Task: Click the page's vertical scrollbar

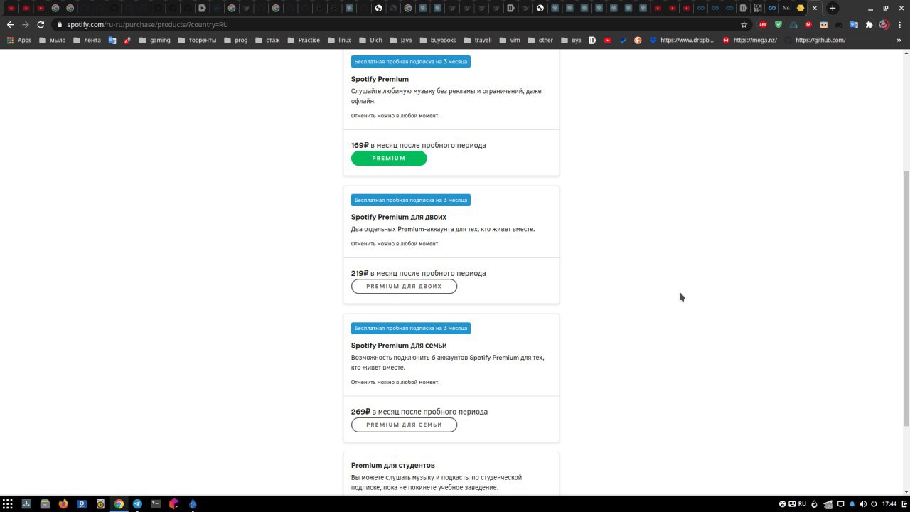Action: [906, 299]
